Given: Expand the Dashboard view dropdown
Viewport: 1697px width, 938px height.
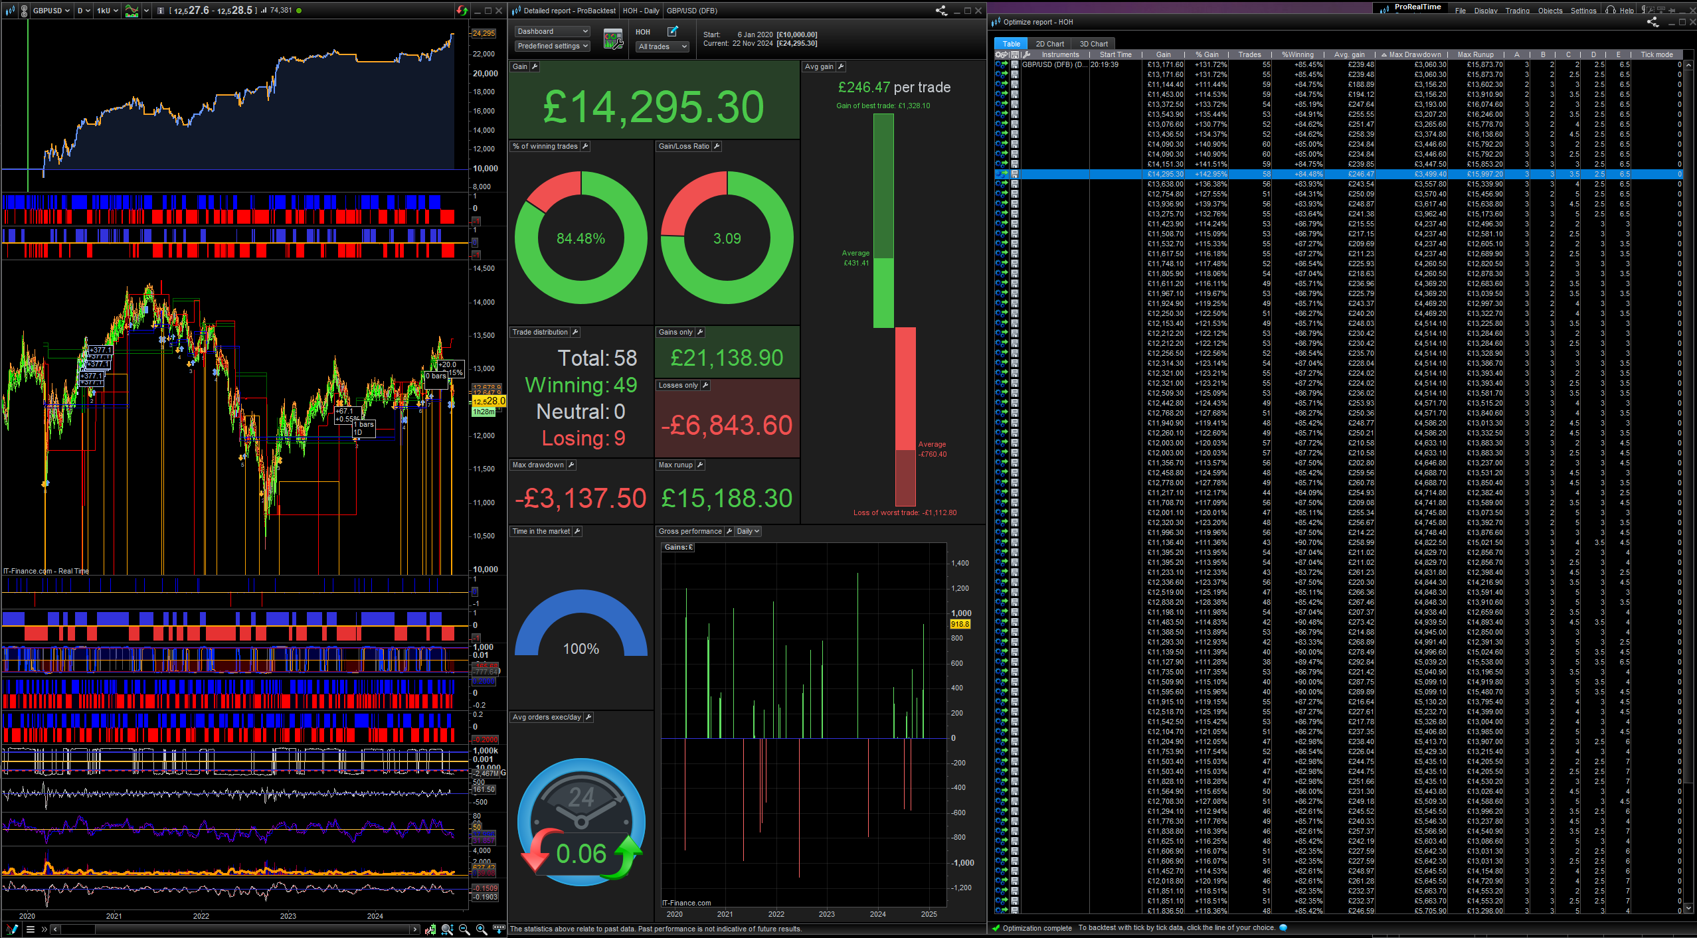Looking at the screenshot, I should pos(552,31).
